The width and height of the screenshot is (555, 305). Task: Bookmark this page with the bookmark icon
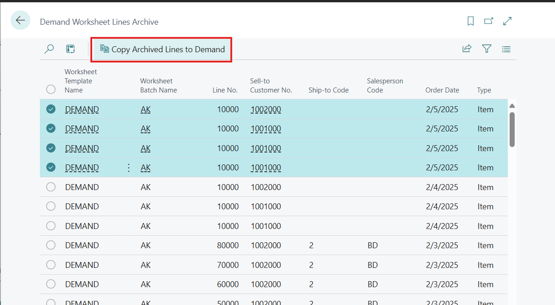pyautogui.click(x=470, y=21)
